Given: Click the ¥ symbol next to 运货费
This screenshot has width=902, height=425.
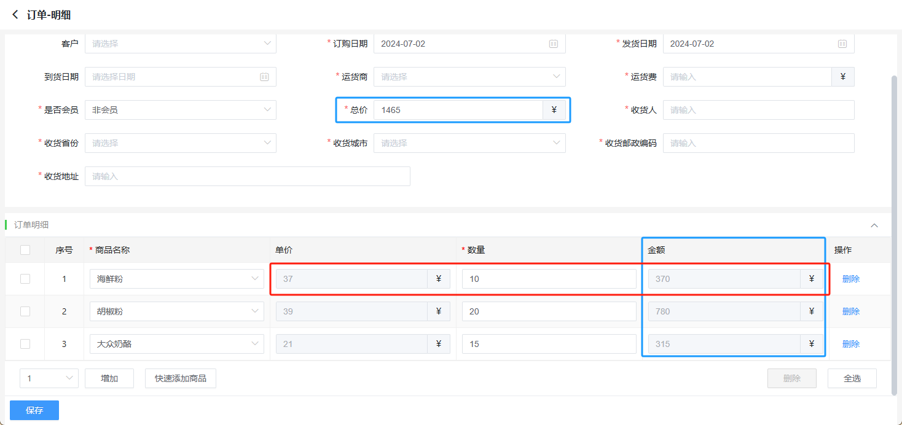Looking at the screenshot, I should click(x=842, y=77).
